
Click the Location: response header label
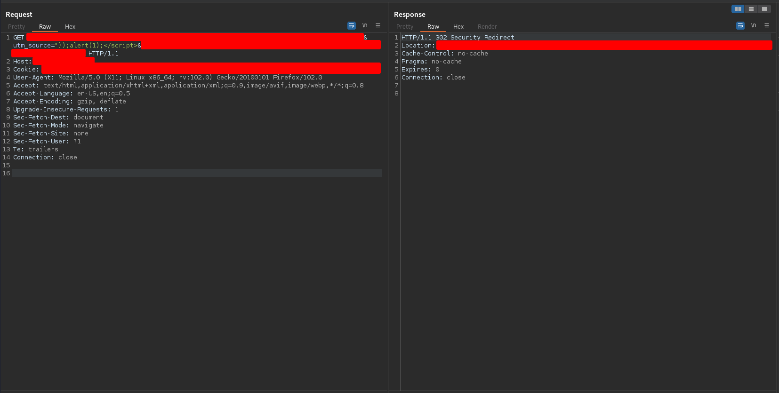418,46
